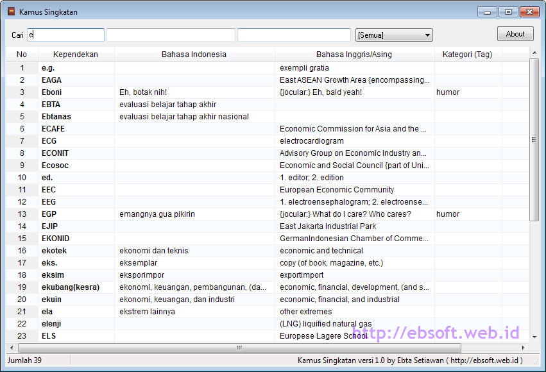The width and height of the screenshot is (546, 372).
Task: Click 'emangnya gua pikirin' cell
Action: click(157, 214)
